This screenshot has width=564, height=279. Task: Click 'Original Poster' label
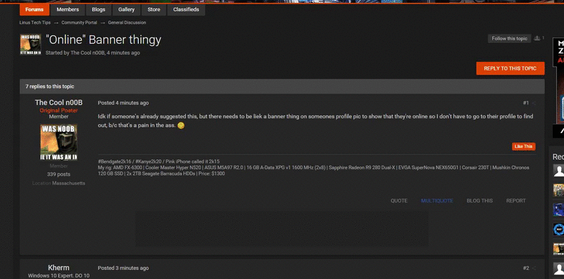click(59, 111)
